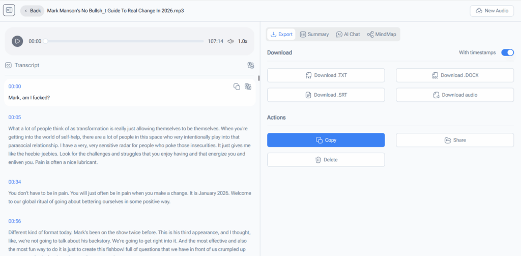Download the transcript as .TXT
521x256 pixels.
pos(326,75)
